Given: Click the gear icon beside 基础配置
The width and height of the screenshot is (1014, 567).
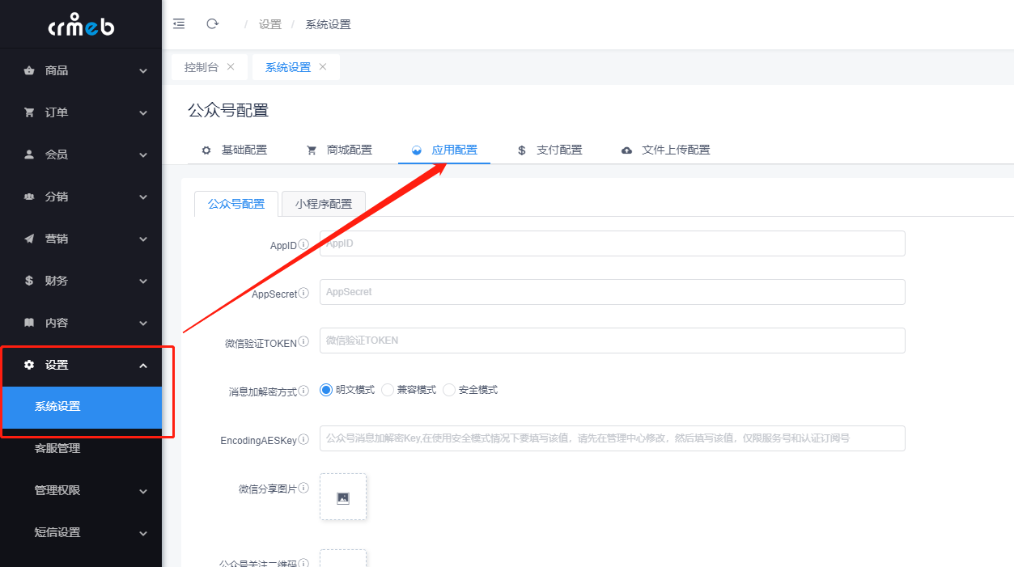Looking at the screenshot, I should click(206, 150).
